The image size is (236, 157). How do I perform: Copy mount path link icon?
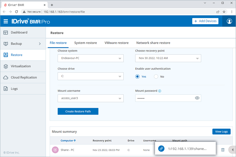click(161, 149)
